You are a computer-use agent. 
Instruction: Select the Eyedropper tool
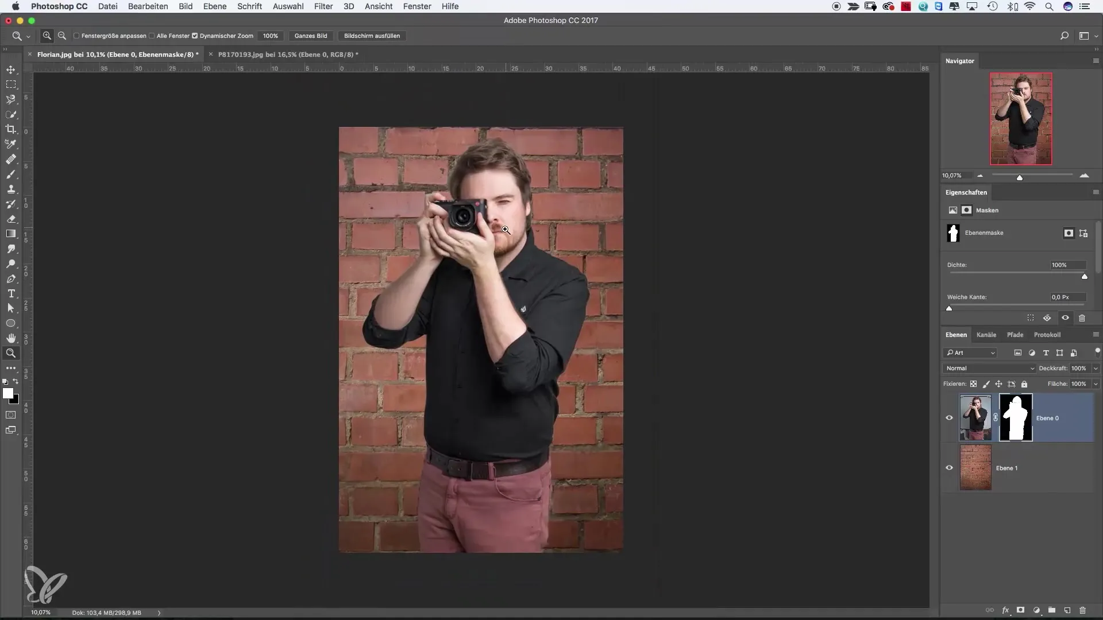pyautogui.click(x=11, y=144)
